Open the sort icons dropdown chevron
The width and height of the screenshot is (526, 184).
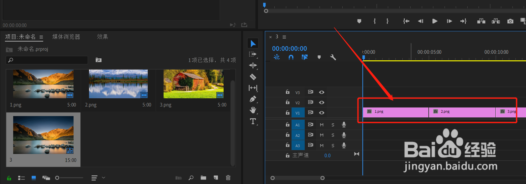pos(104,178)
